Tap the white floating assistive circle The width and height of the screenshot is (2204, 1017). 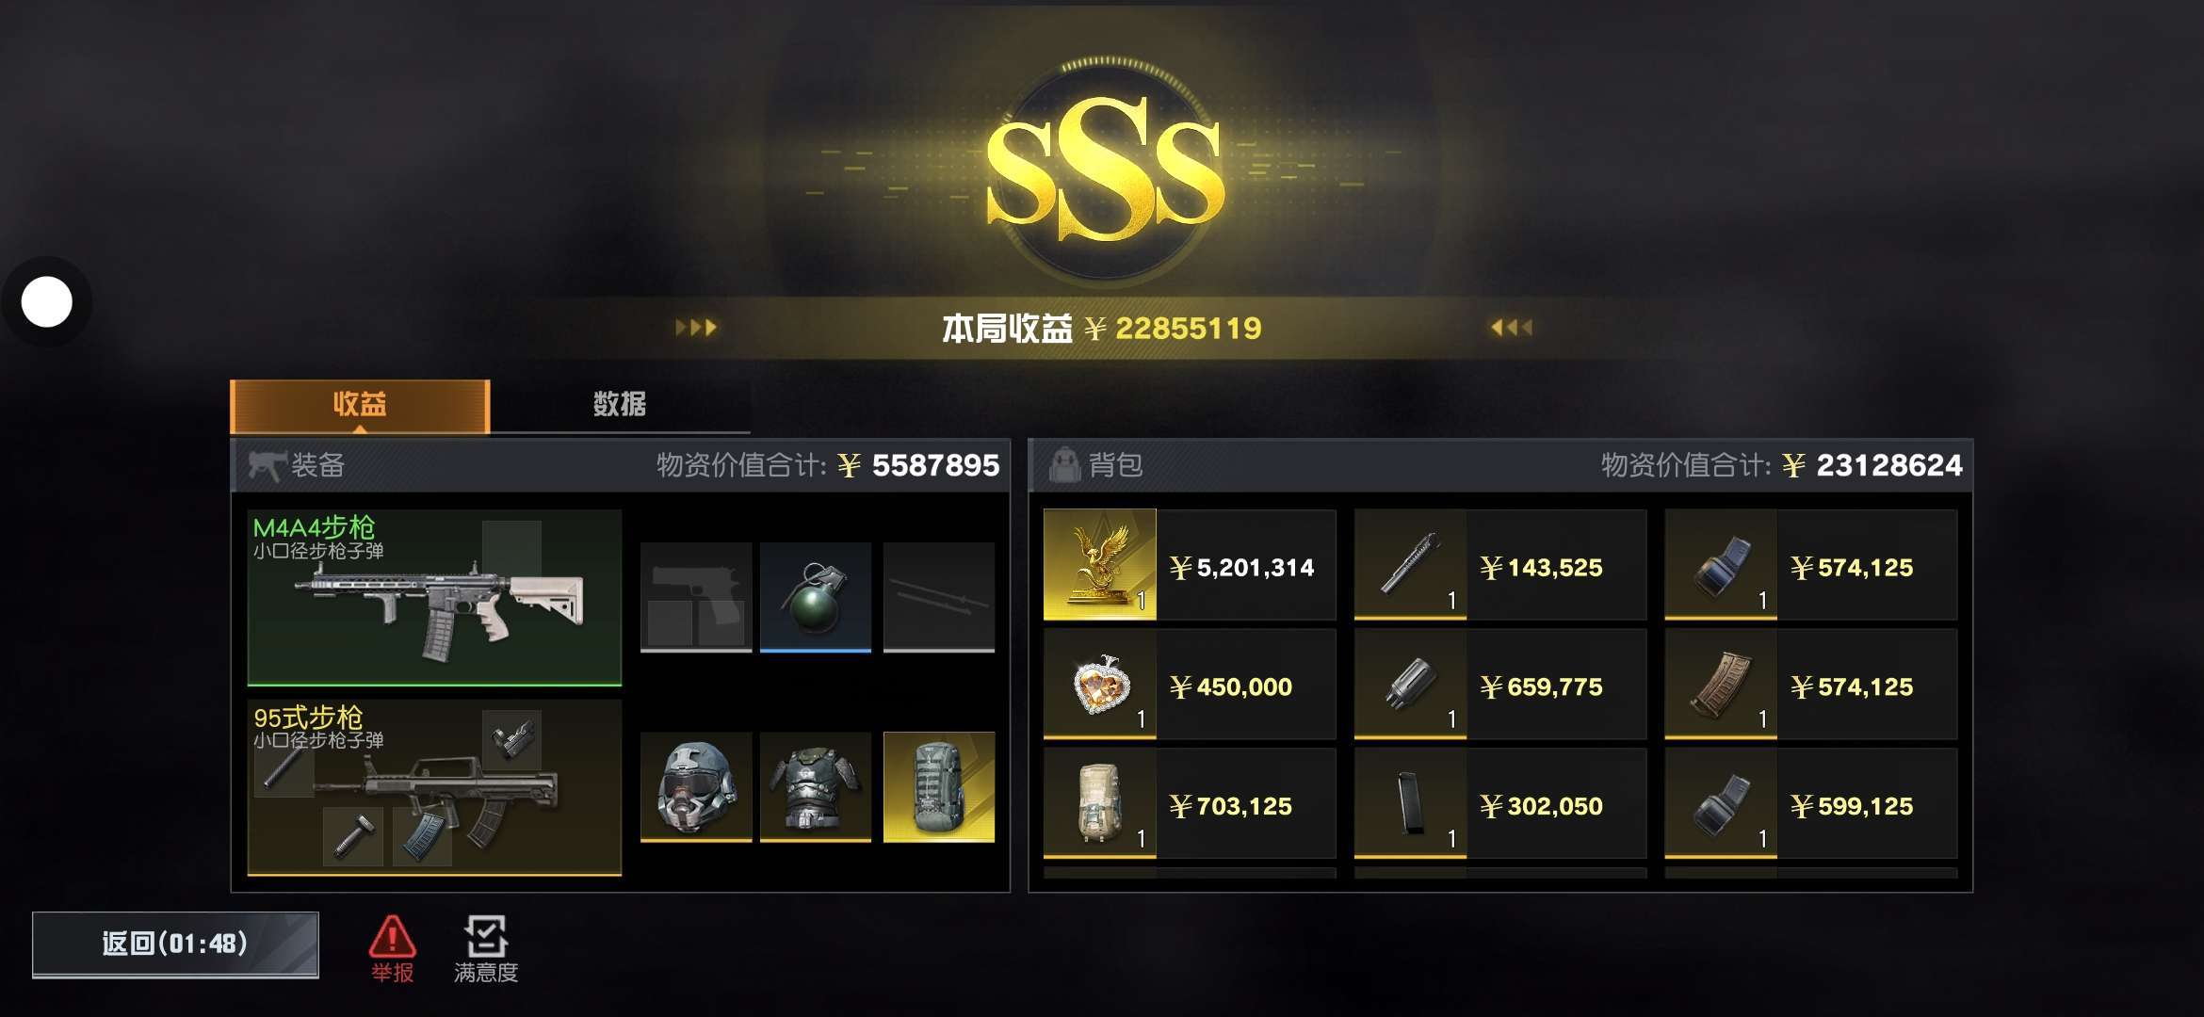(x=46, y=302)
